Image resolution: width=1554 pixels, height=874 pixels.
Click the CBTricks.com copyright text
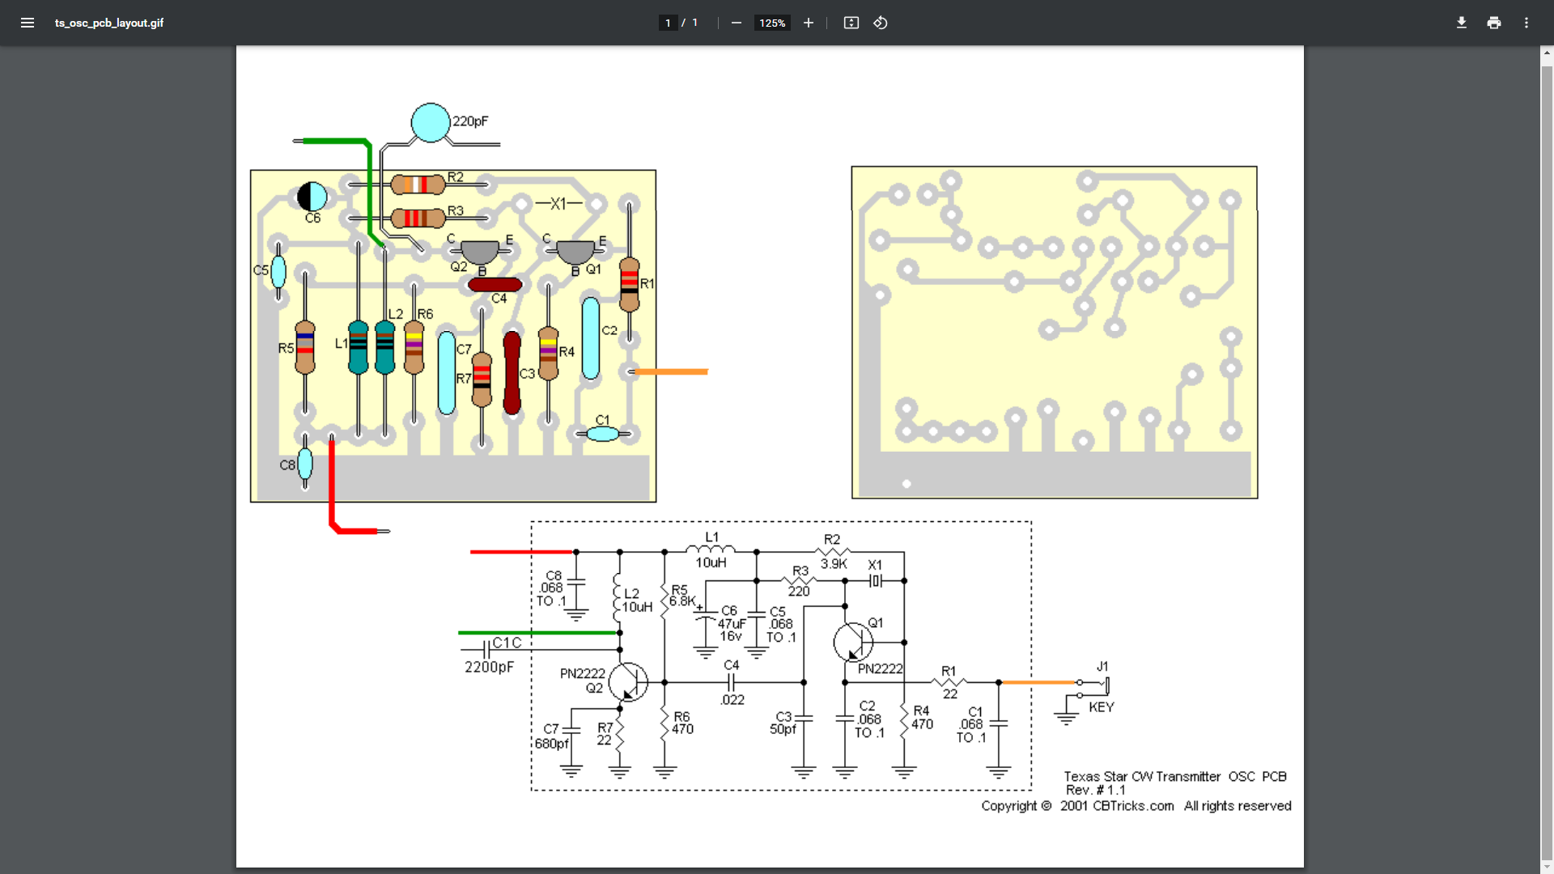point(1136,806)
